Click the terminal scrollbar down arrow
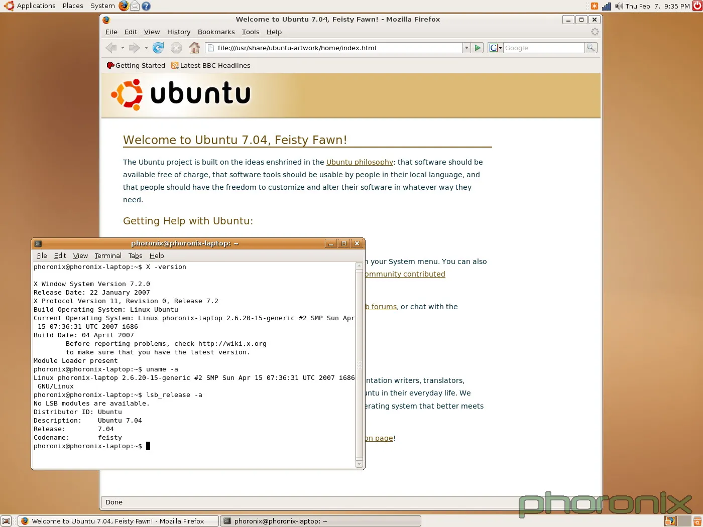The image size is (703, 527). [x=359, y=464]
